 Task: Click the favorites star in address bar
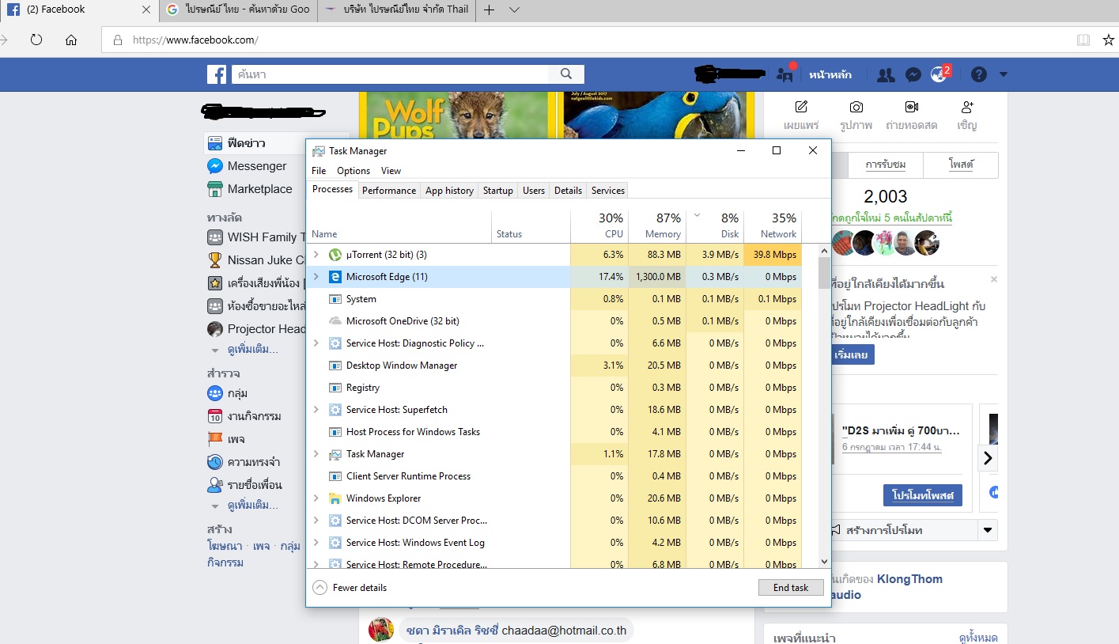point(1109,40)
